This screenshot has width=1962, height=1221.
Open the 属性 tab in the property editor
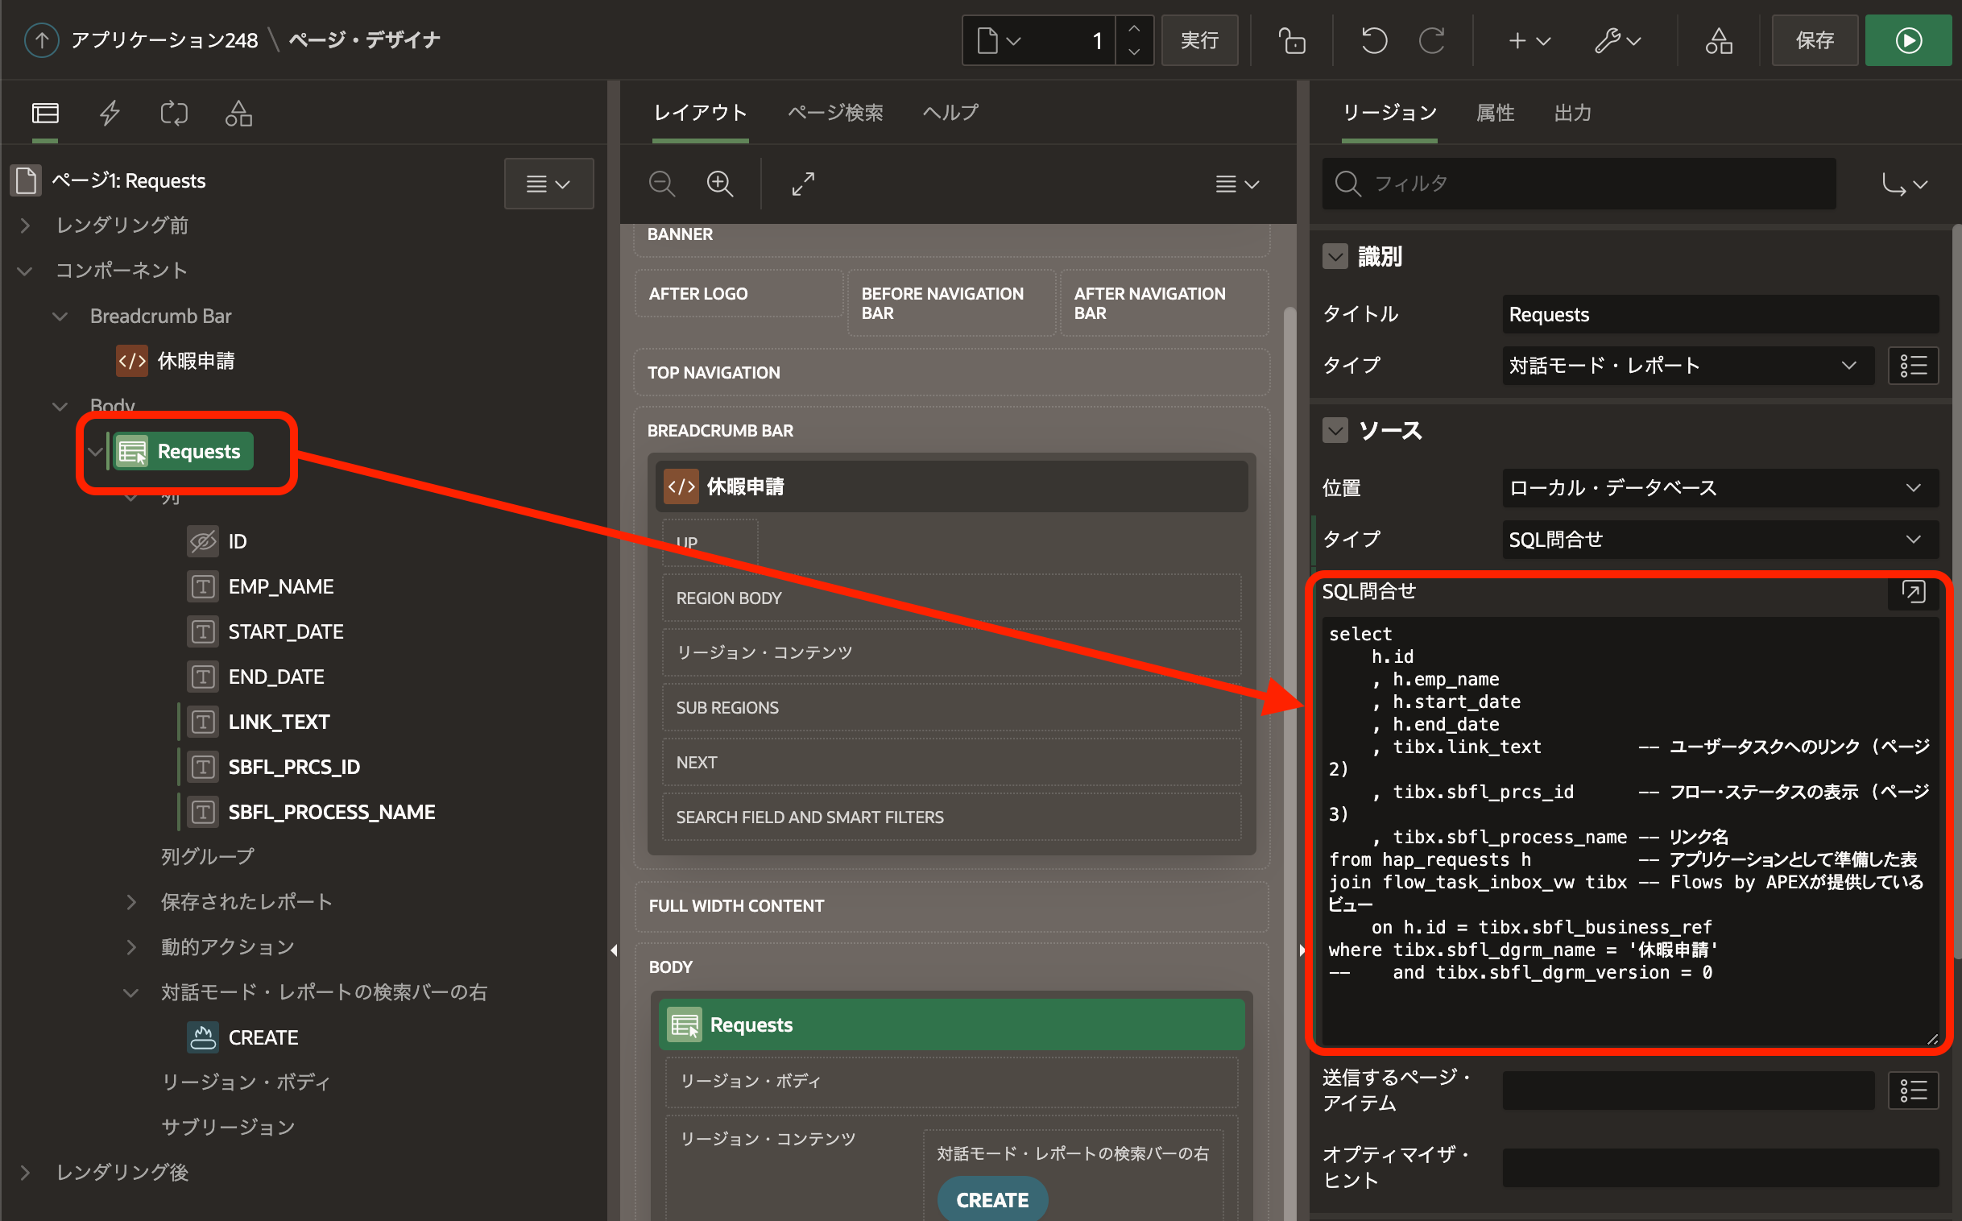click(x=1495, y=113)
